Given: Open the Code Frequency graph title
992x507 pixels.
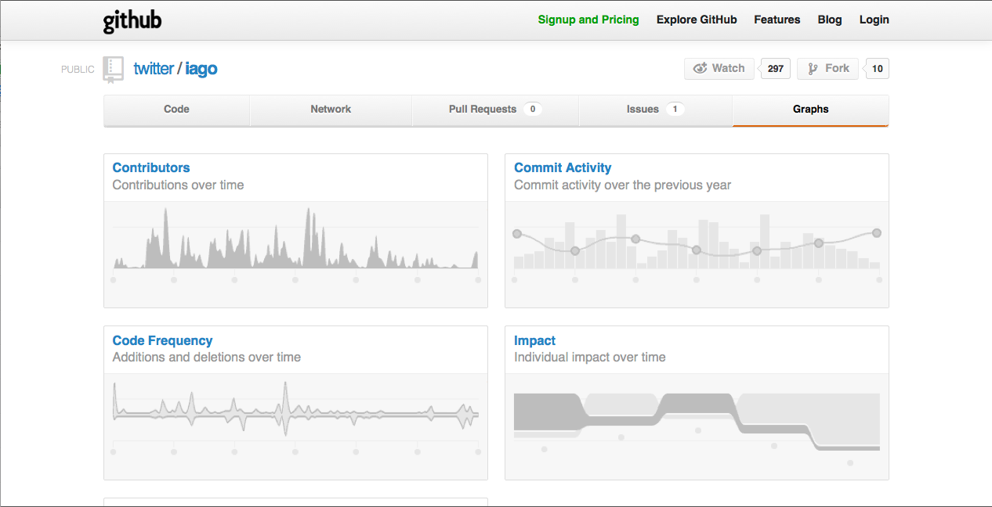Looking at the screenshot, I should [162, 340].
